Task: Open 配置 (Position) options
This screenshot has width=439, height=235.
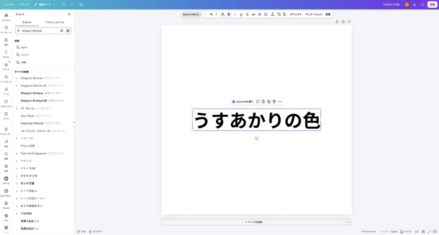Action: click(x=328, y=14)
